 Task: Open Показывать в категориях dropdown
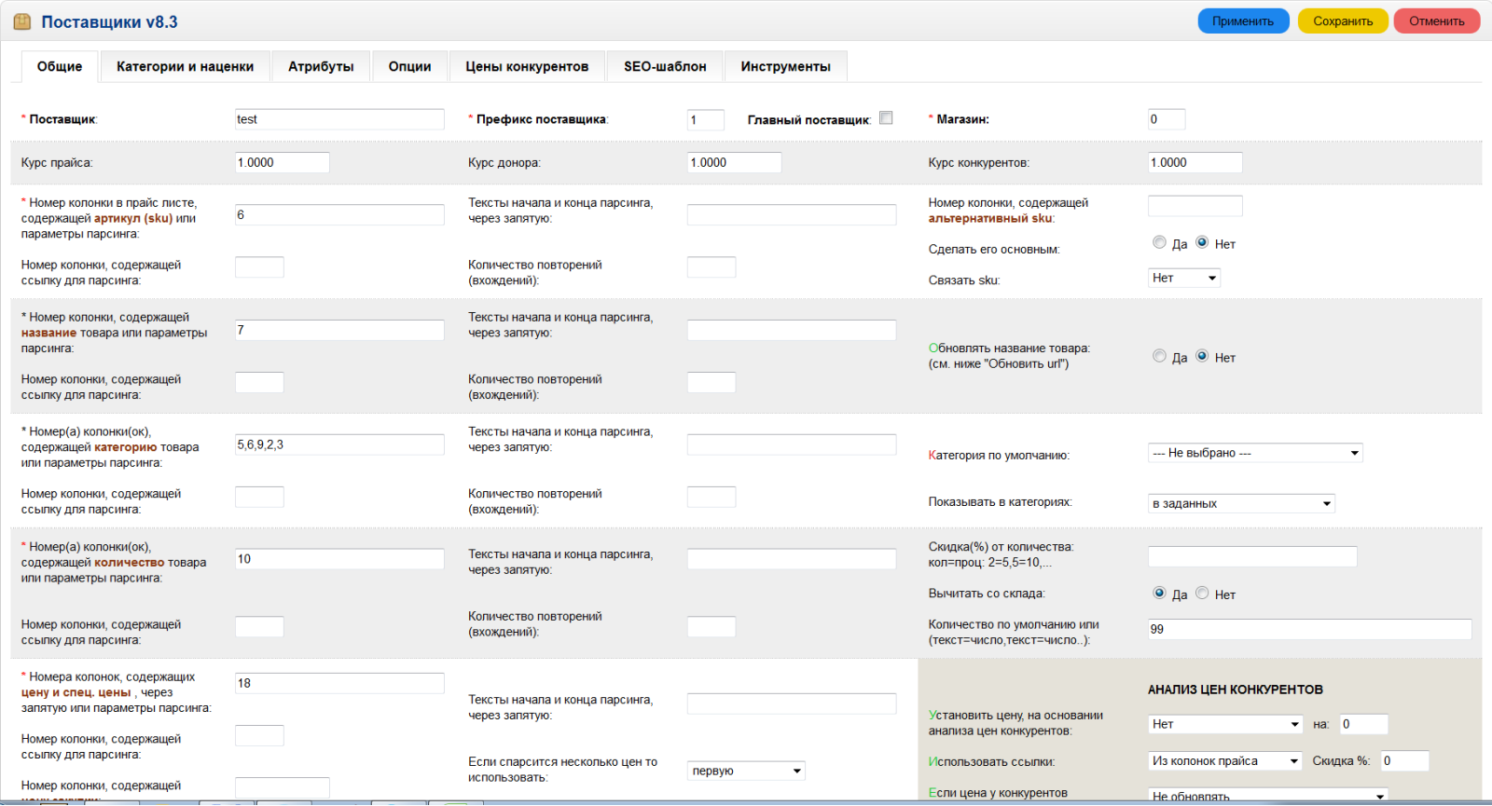point(1241,503)
